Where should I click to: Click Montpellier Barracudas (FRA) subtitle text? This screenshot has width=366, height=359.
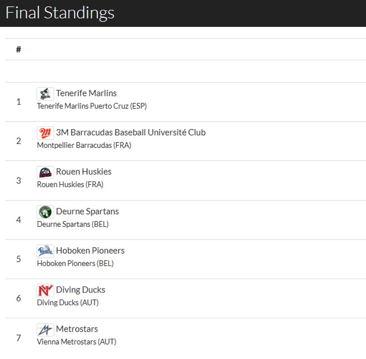tap(84, 145)
